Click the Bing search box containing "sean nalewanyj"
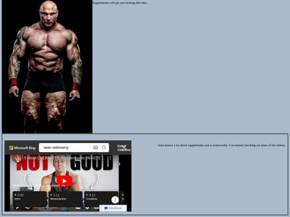 pyautogui.click(x=74, y=148)
